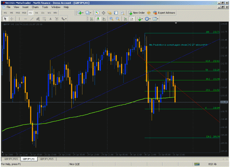Select the equidistant channel tool
Viewport: 230px width, 167px height.
point(38,19)
